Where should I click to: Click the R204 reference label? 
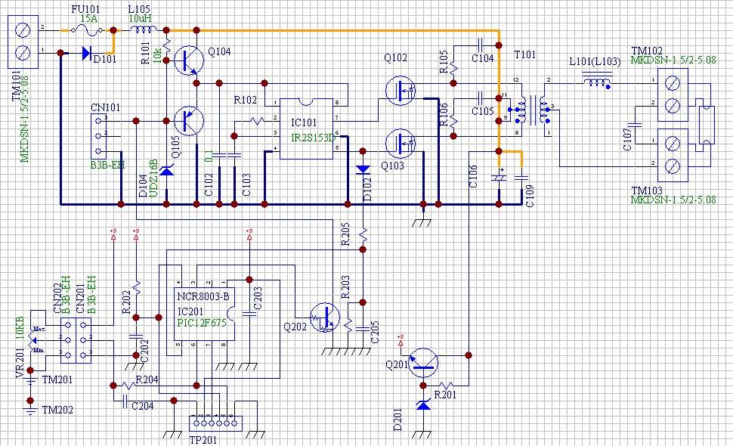point(147,379)
